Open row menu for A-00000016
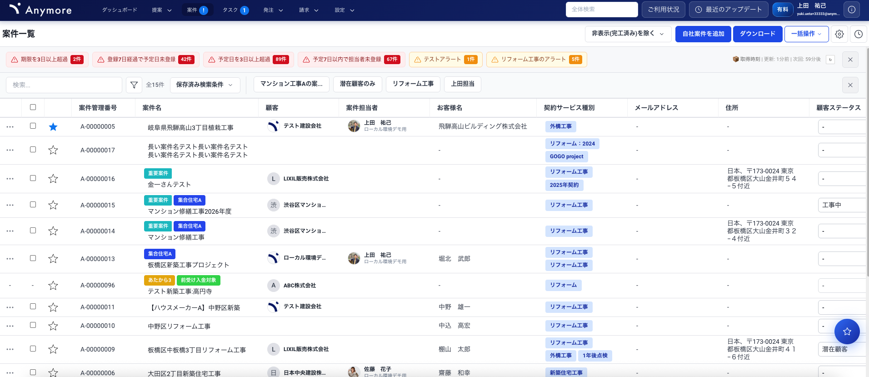 point(10,179)
